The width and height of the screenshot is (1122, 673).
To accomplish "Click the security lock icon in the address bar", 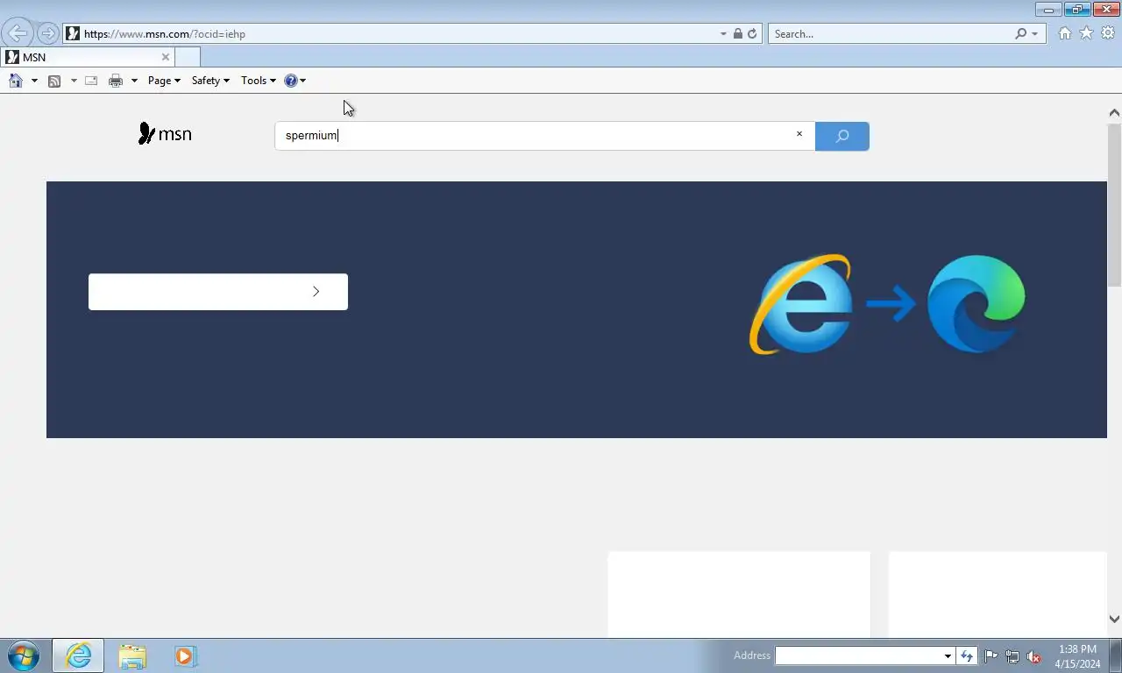I will [738, 33].
